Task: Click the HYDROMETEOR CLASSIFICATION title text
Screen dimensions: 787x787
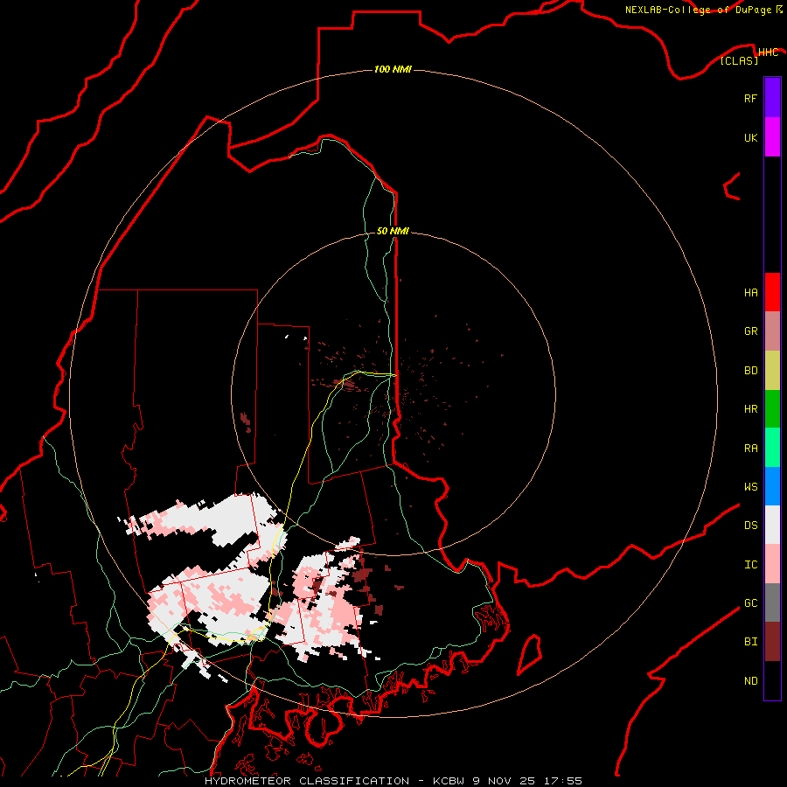Action: 307,781
